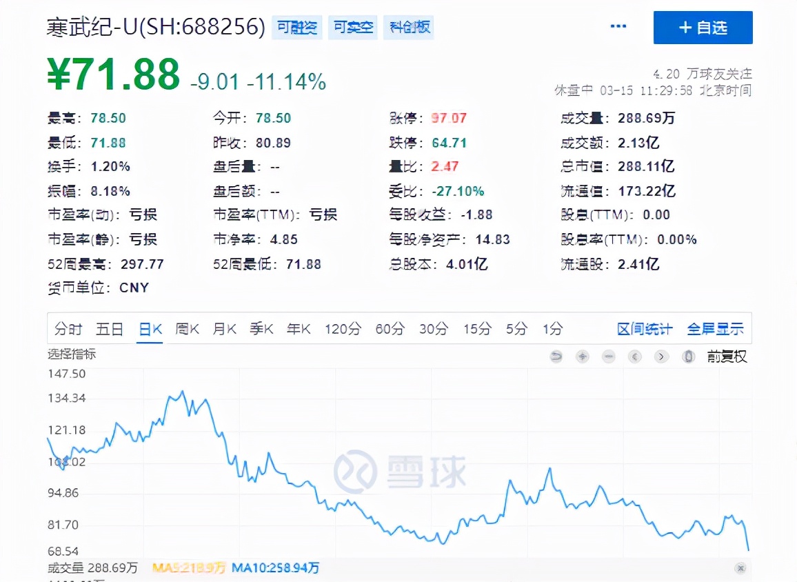Click the MA10:258.94万 label

[276, 568]
